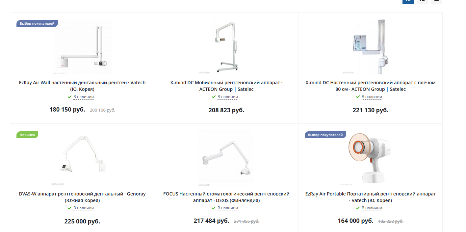The width and height of the screenshot is (466, 232).
Task: Open the FOCUS DEXIS product image
Action: click(x=226, y=158)
